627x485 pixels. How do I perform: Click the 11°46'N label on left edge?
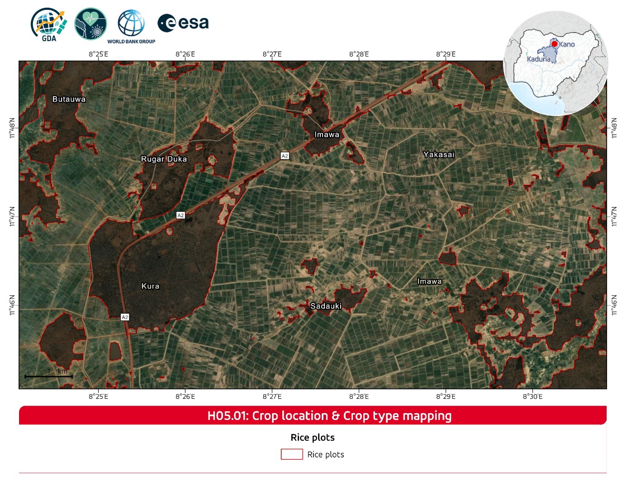tap(12, 305)
